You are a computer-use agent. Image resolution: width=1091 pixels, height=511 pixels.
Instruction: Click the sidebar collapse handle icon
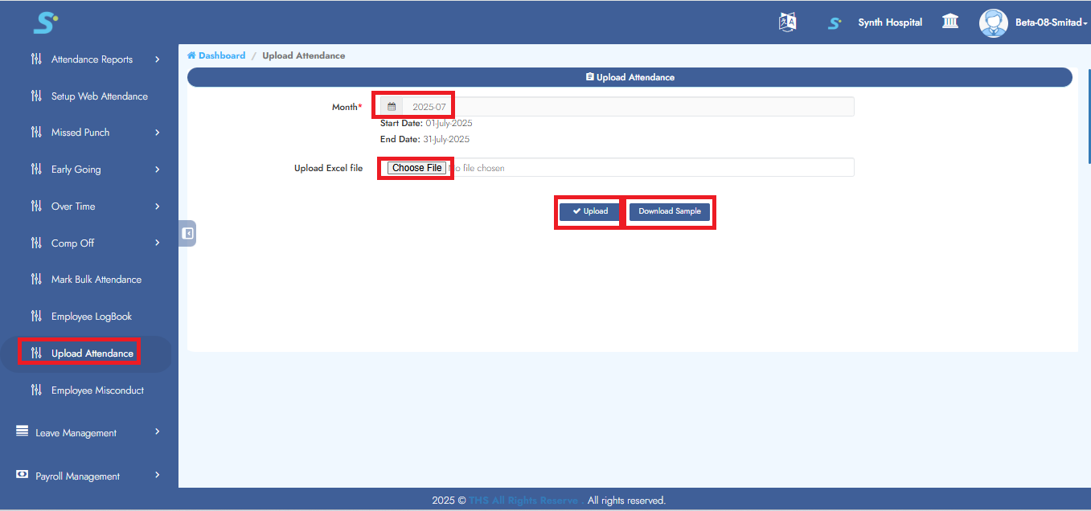pos(187,233)
